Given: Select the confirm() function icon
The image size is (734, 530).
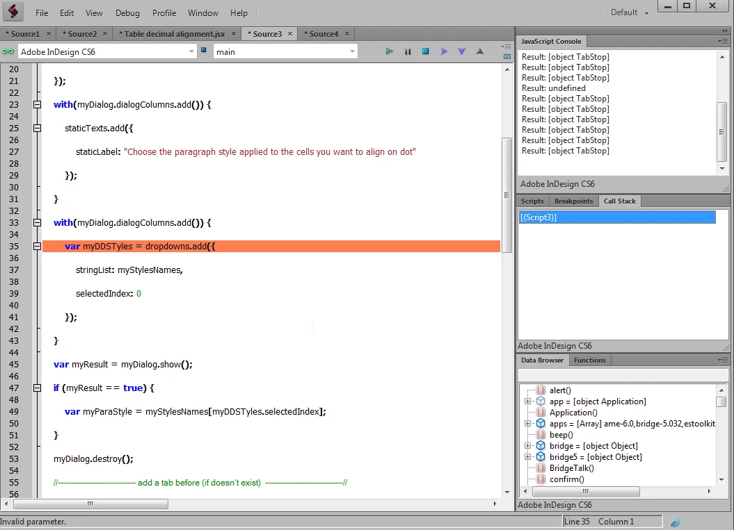Looking at the screenshot, I should tap(541, 479).
